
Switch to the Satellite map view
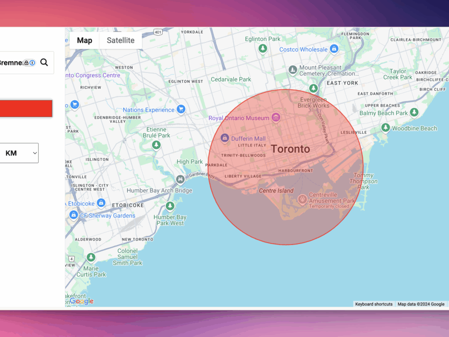tap(120, 40)
